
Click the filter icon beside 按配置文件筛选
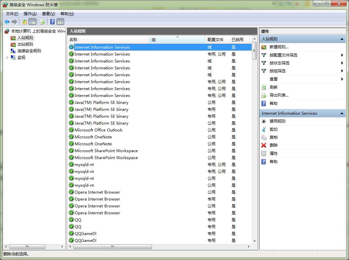click(x=264, y=55)
